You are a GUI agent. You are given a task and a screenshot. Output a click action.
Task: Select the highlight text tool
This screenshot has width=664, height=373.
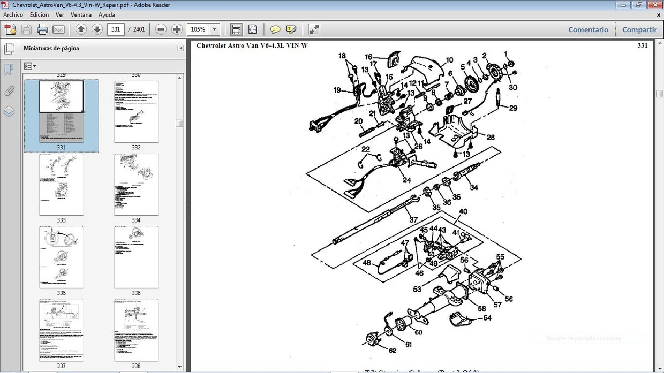pyautogui.click(x=291, y=29)
